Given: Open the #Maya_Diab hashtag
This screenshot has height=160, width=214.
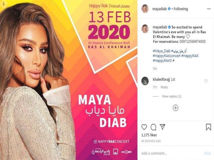Looking at the screenshot, I should tap(162, 51).
